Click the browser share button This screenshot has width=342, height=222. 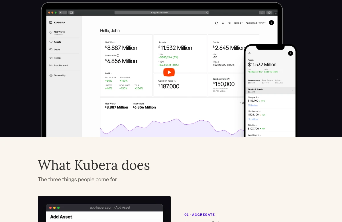pos(262,13)
